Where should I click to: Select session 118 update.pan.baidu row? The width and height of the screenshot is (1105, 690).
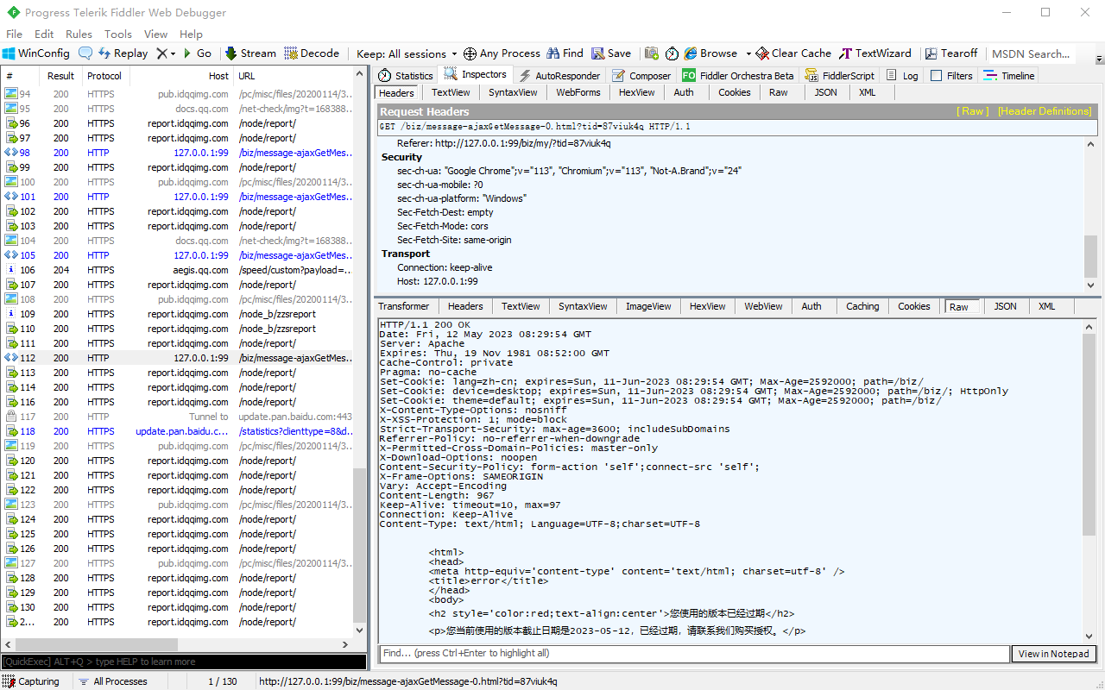pos(177,431)
